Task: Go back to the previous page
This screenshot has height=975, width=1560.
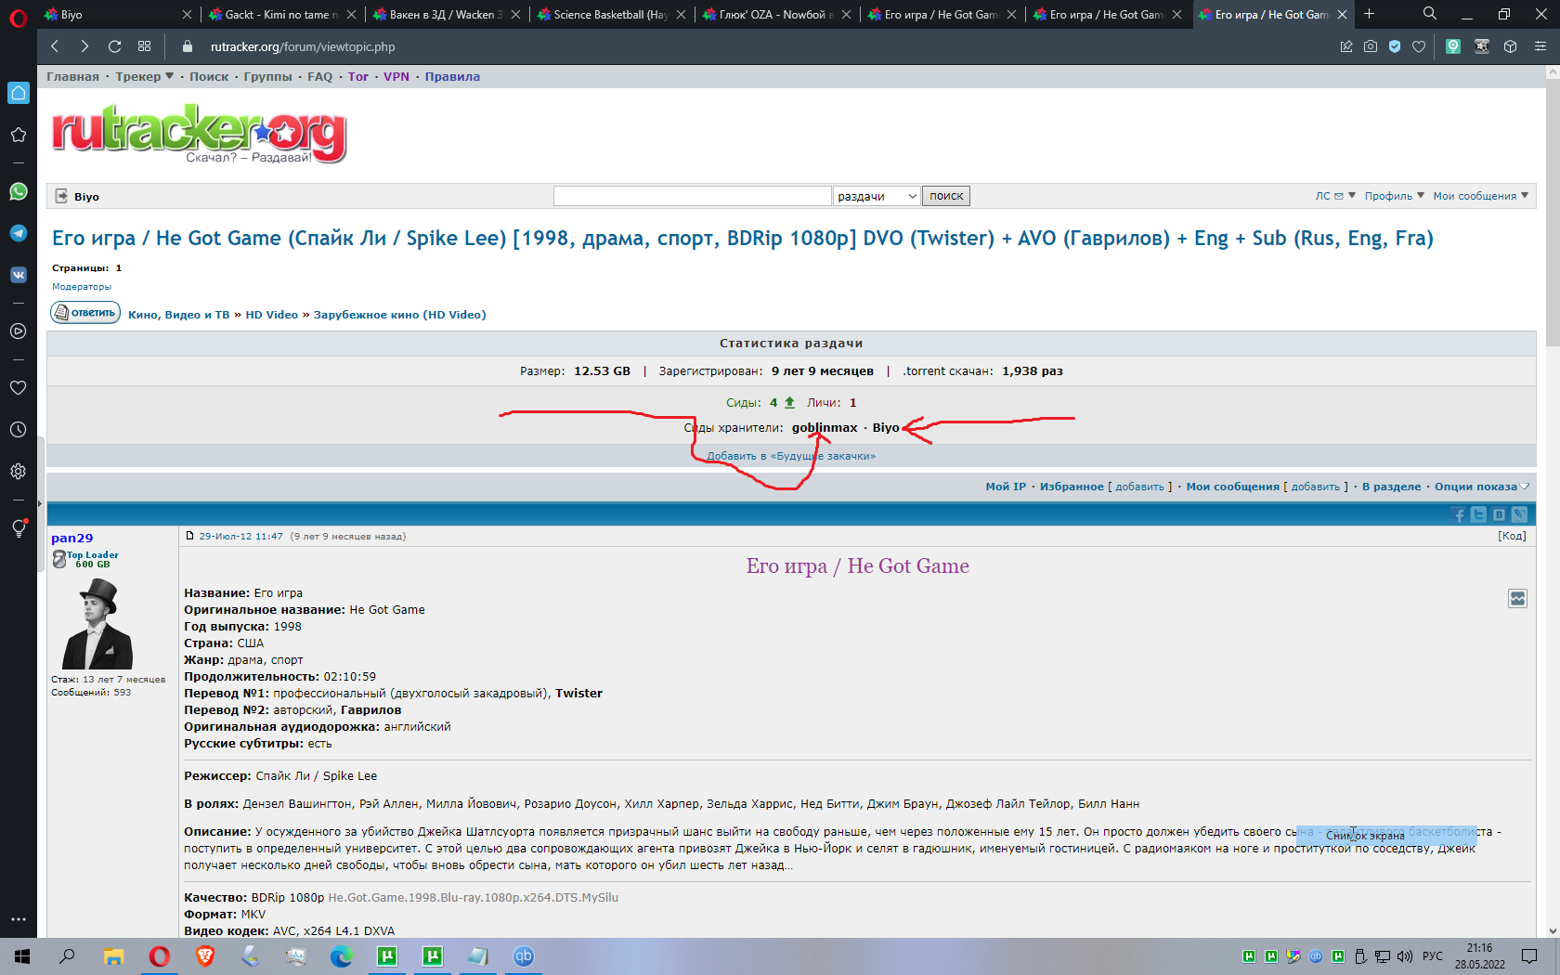Action: (x=55, y=46)
